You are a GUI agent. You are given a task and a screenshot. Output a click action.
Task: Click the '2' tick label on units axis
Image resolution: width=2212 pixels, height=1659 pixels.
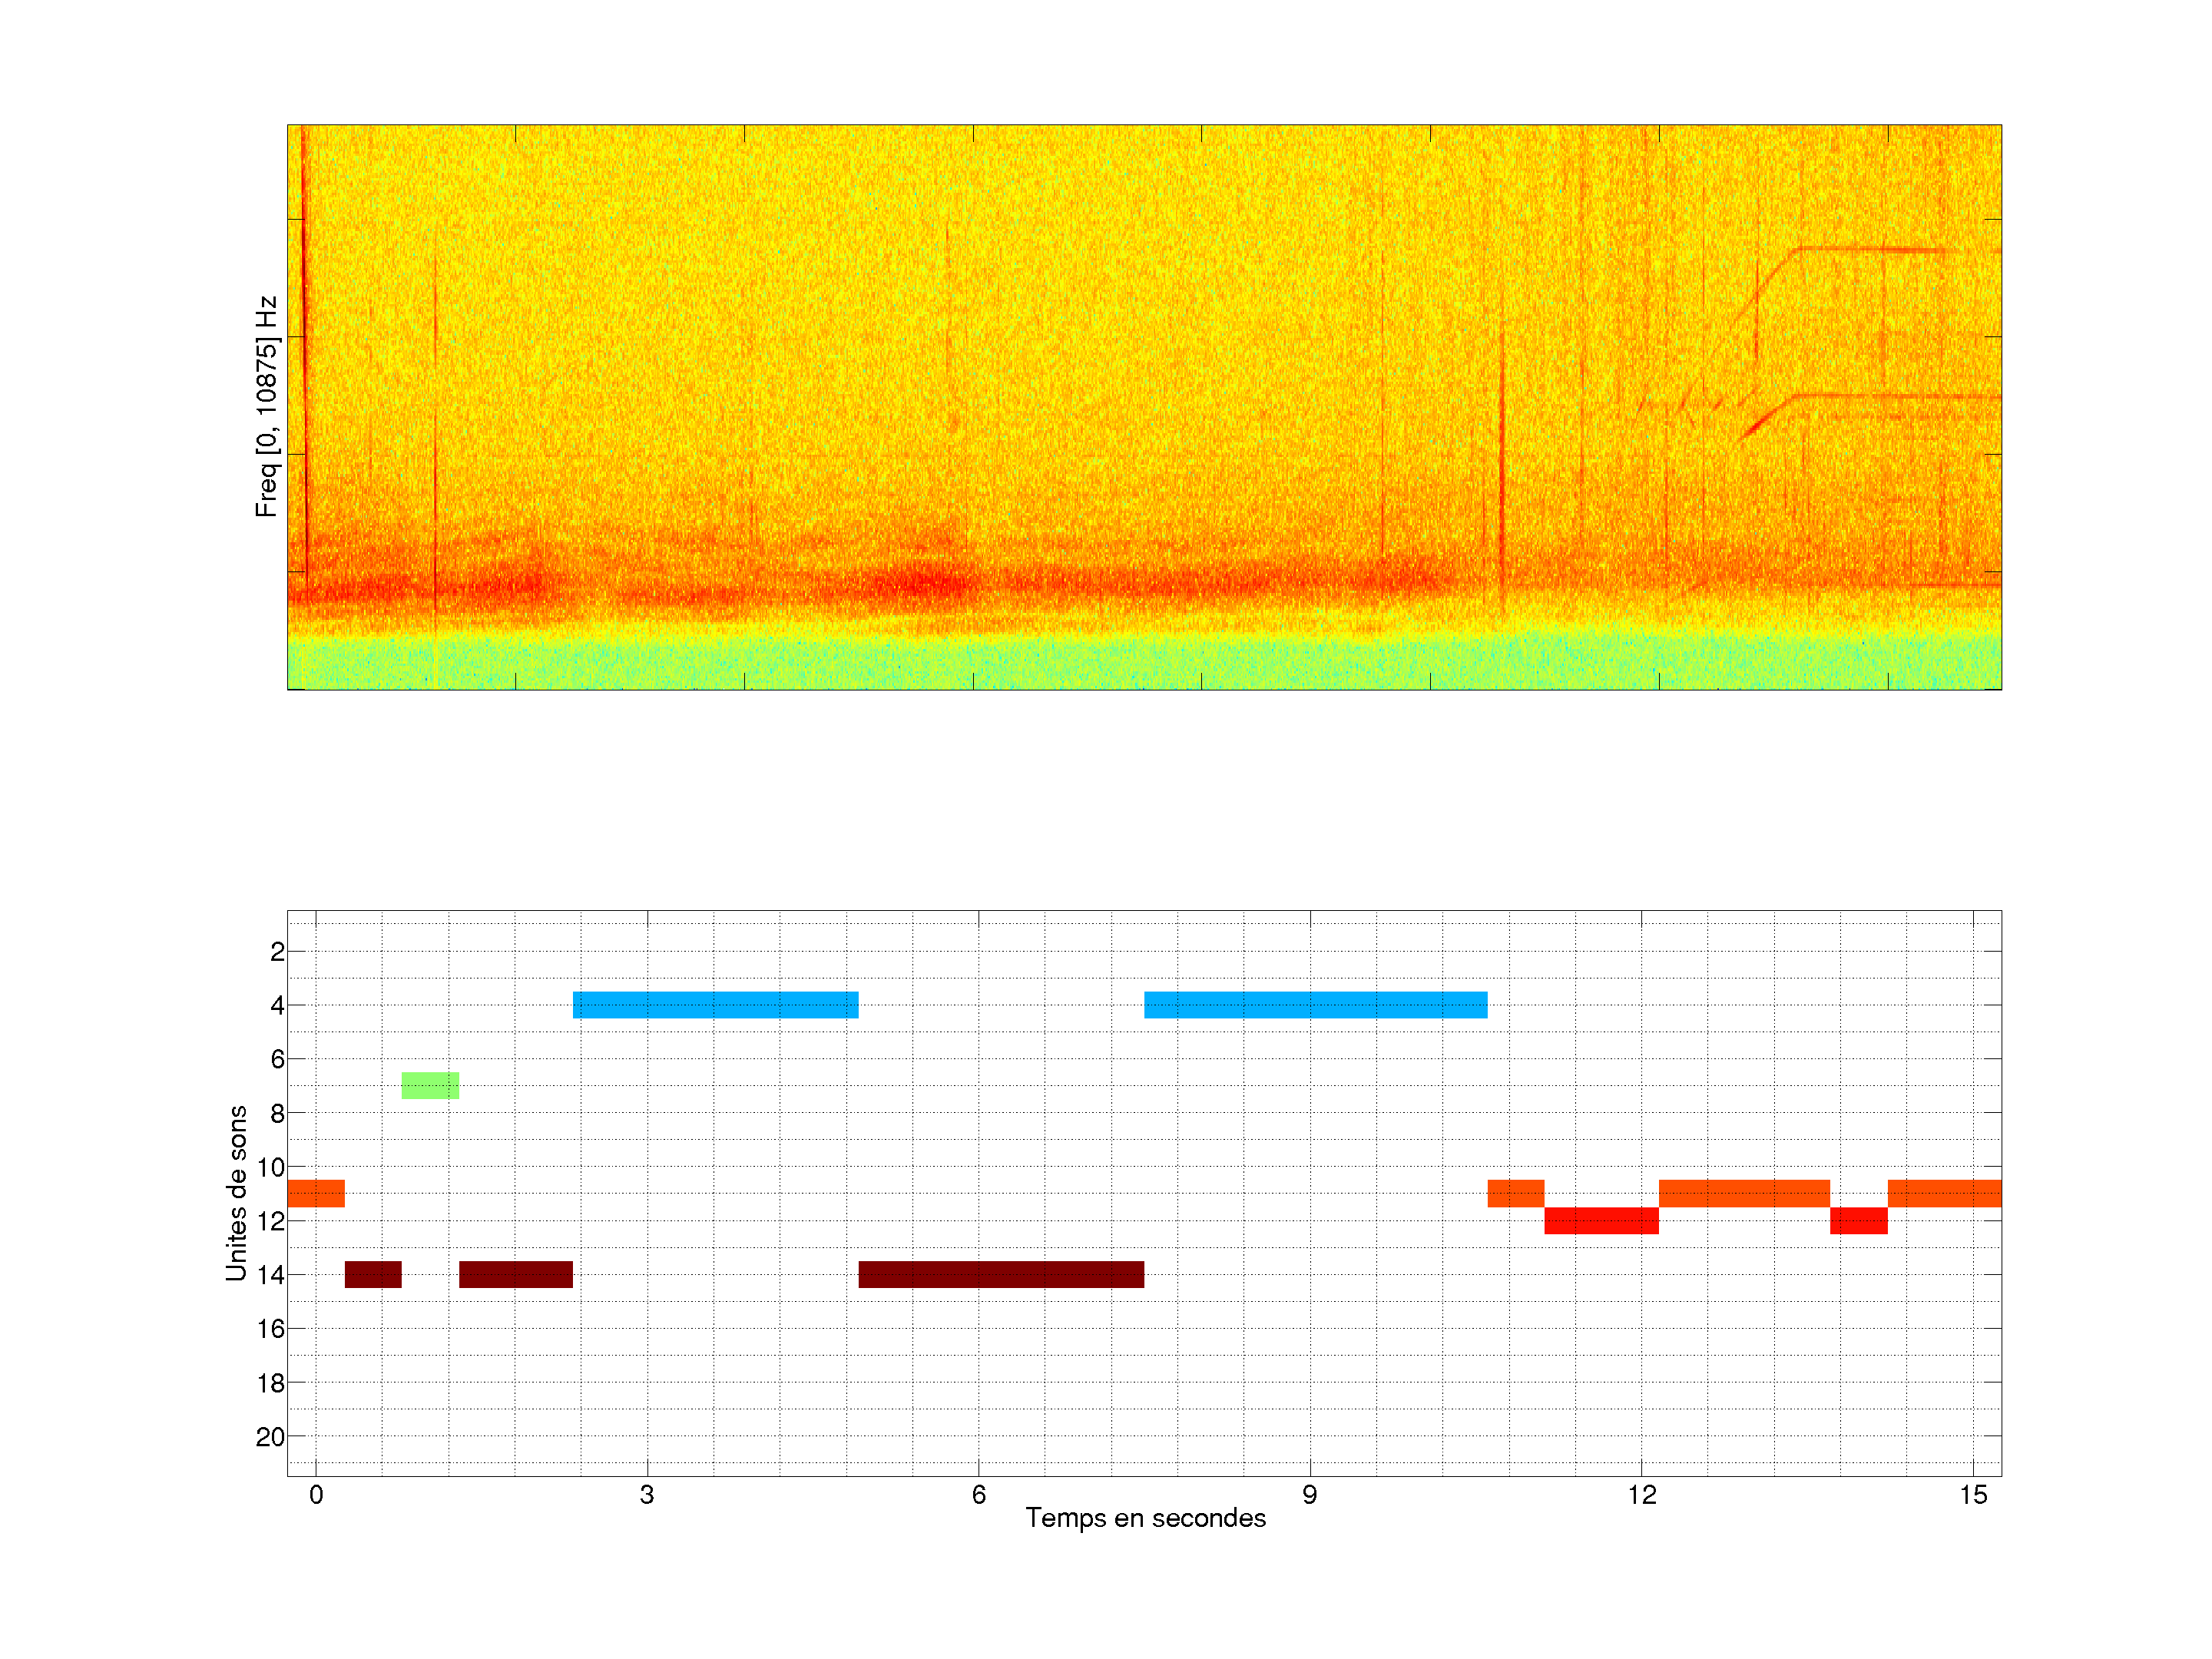277,951
